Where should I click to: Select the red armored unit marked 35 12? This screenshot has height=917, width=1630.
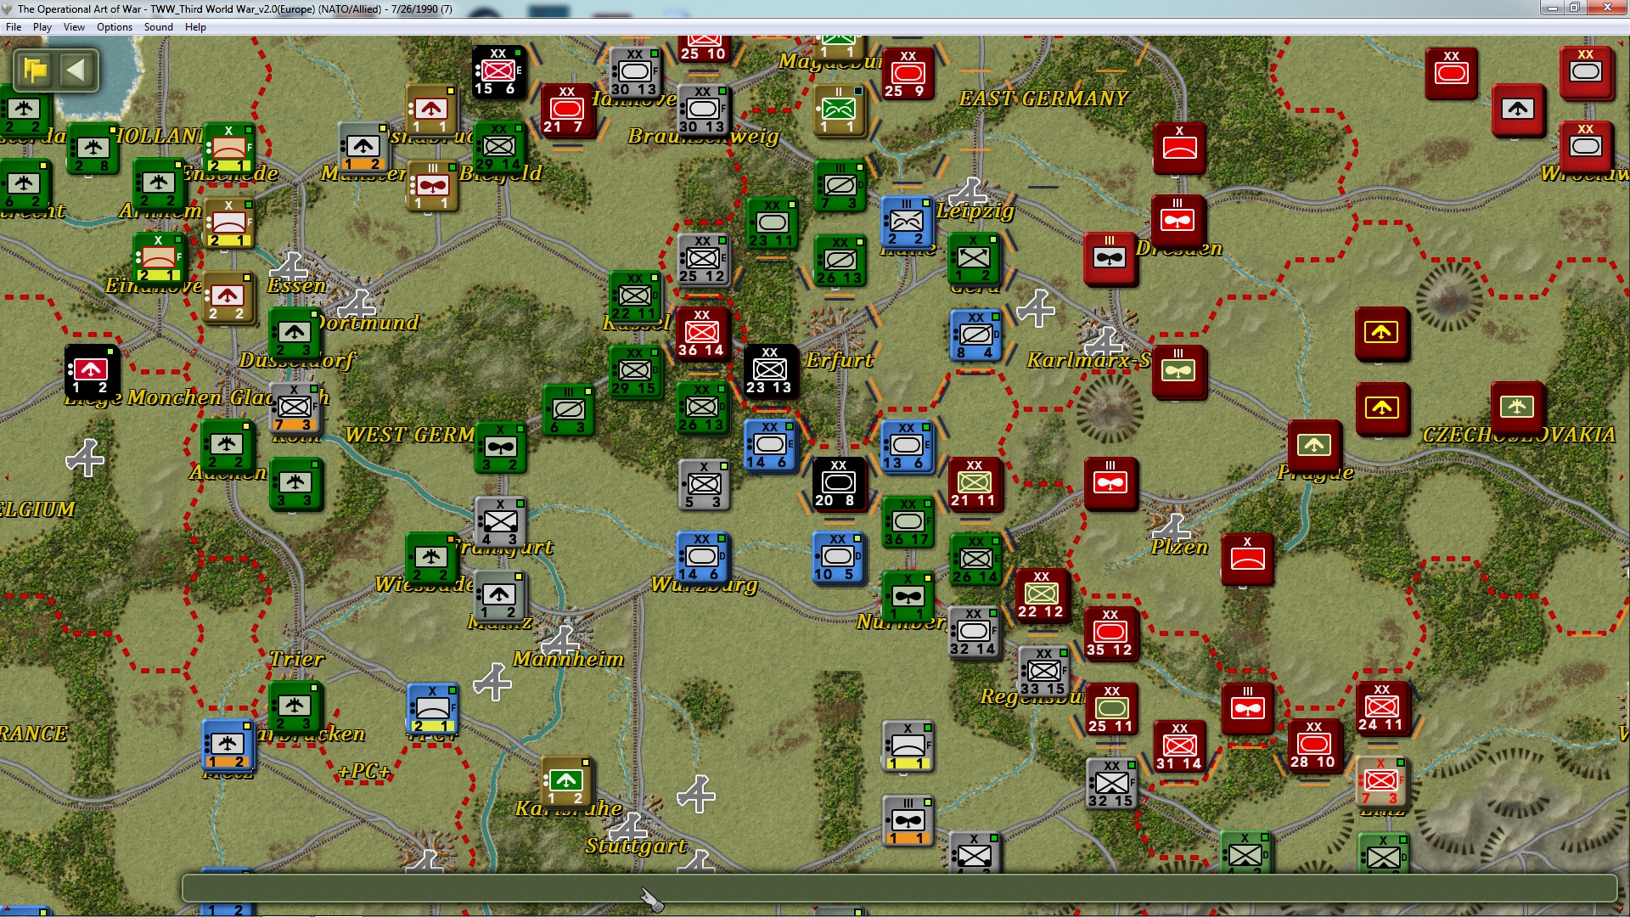pos(1110,633)
